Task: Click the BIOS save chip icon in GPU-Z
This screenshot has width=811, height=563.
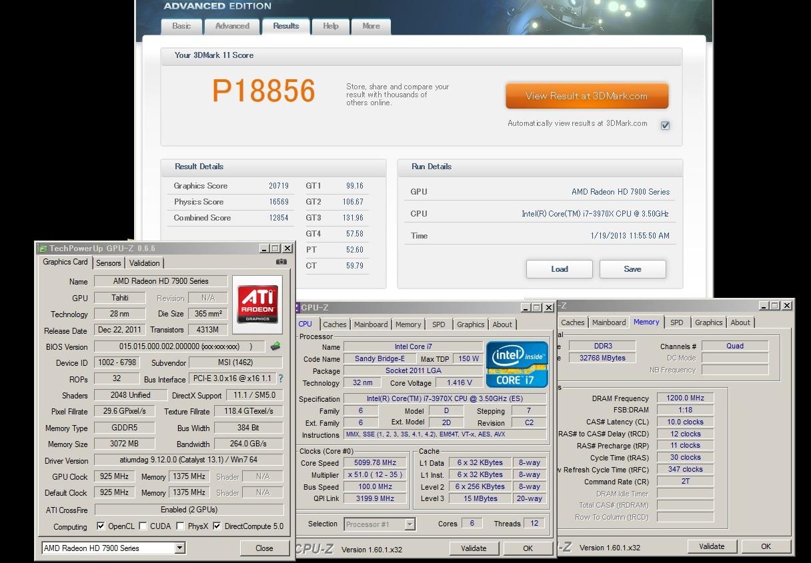Action: coord(275,346)
